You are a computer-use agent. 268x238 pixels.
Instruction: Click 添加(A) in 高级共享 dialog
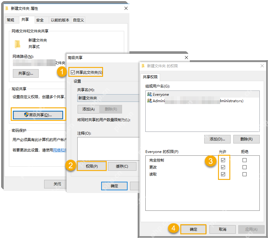(89, 109)
